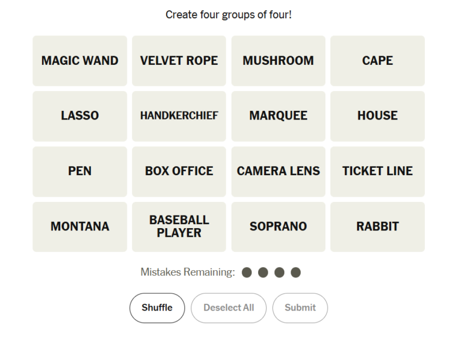
Task: Select the MAGIC WAND tile
Action: (80, 61)
